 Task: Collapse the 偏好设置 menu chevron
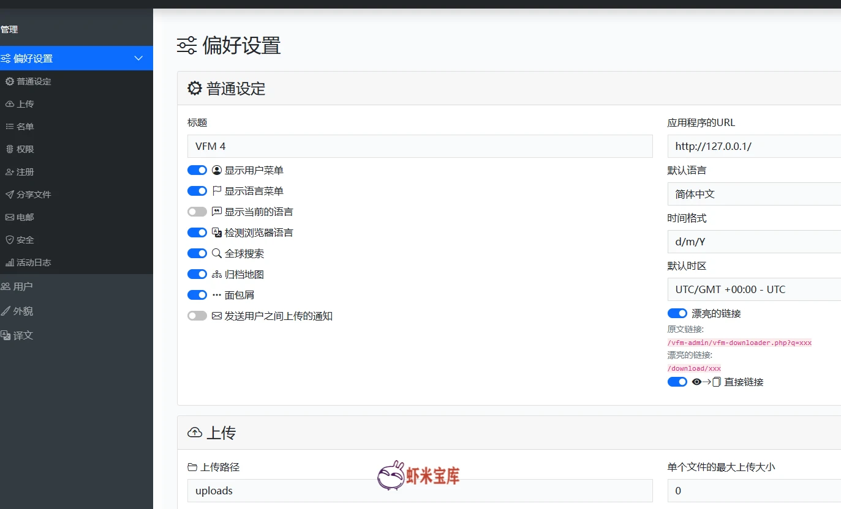pos(138,58)
